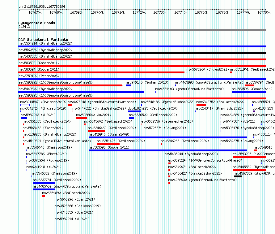Click the red nsv6342752 variant bar
The height and width of the screenshot is (234, 275).
point(201,105)
